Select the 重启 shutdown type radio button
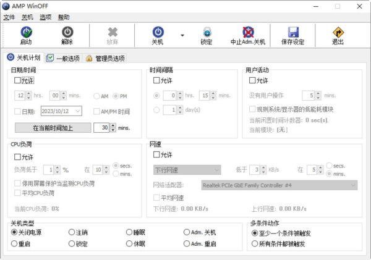The height and width of the screenshot is (260, 371). [x=14, y=244]
